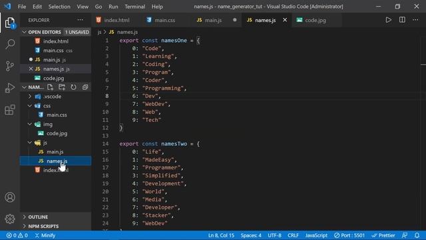Open the errors and warnings status indicator
This screenshot has height=240, width=426.
point(17,235)
